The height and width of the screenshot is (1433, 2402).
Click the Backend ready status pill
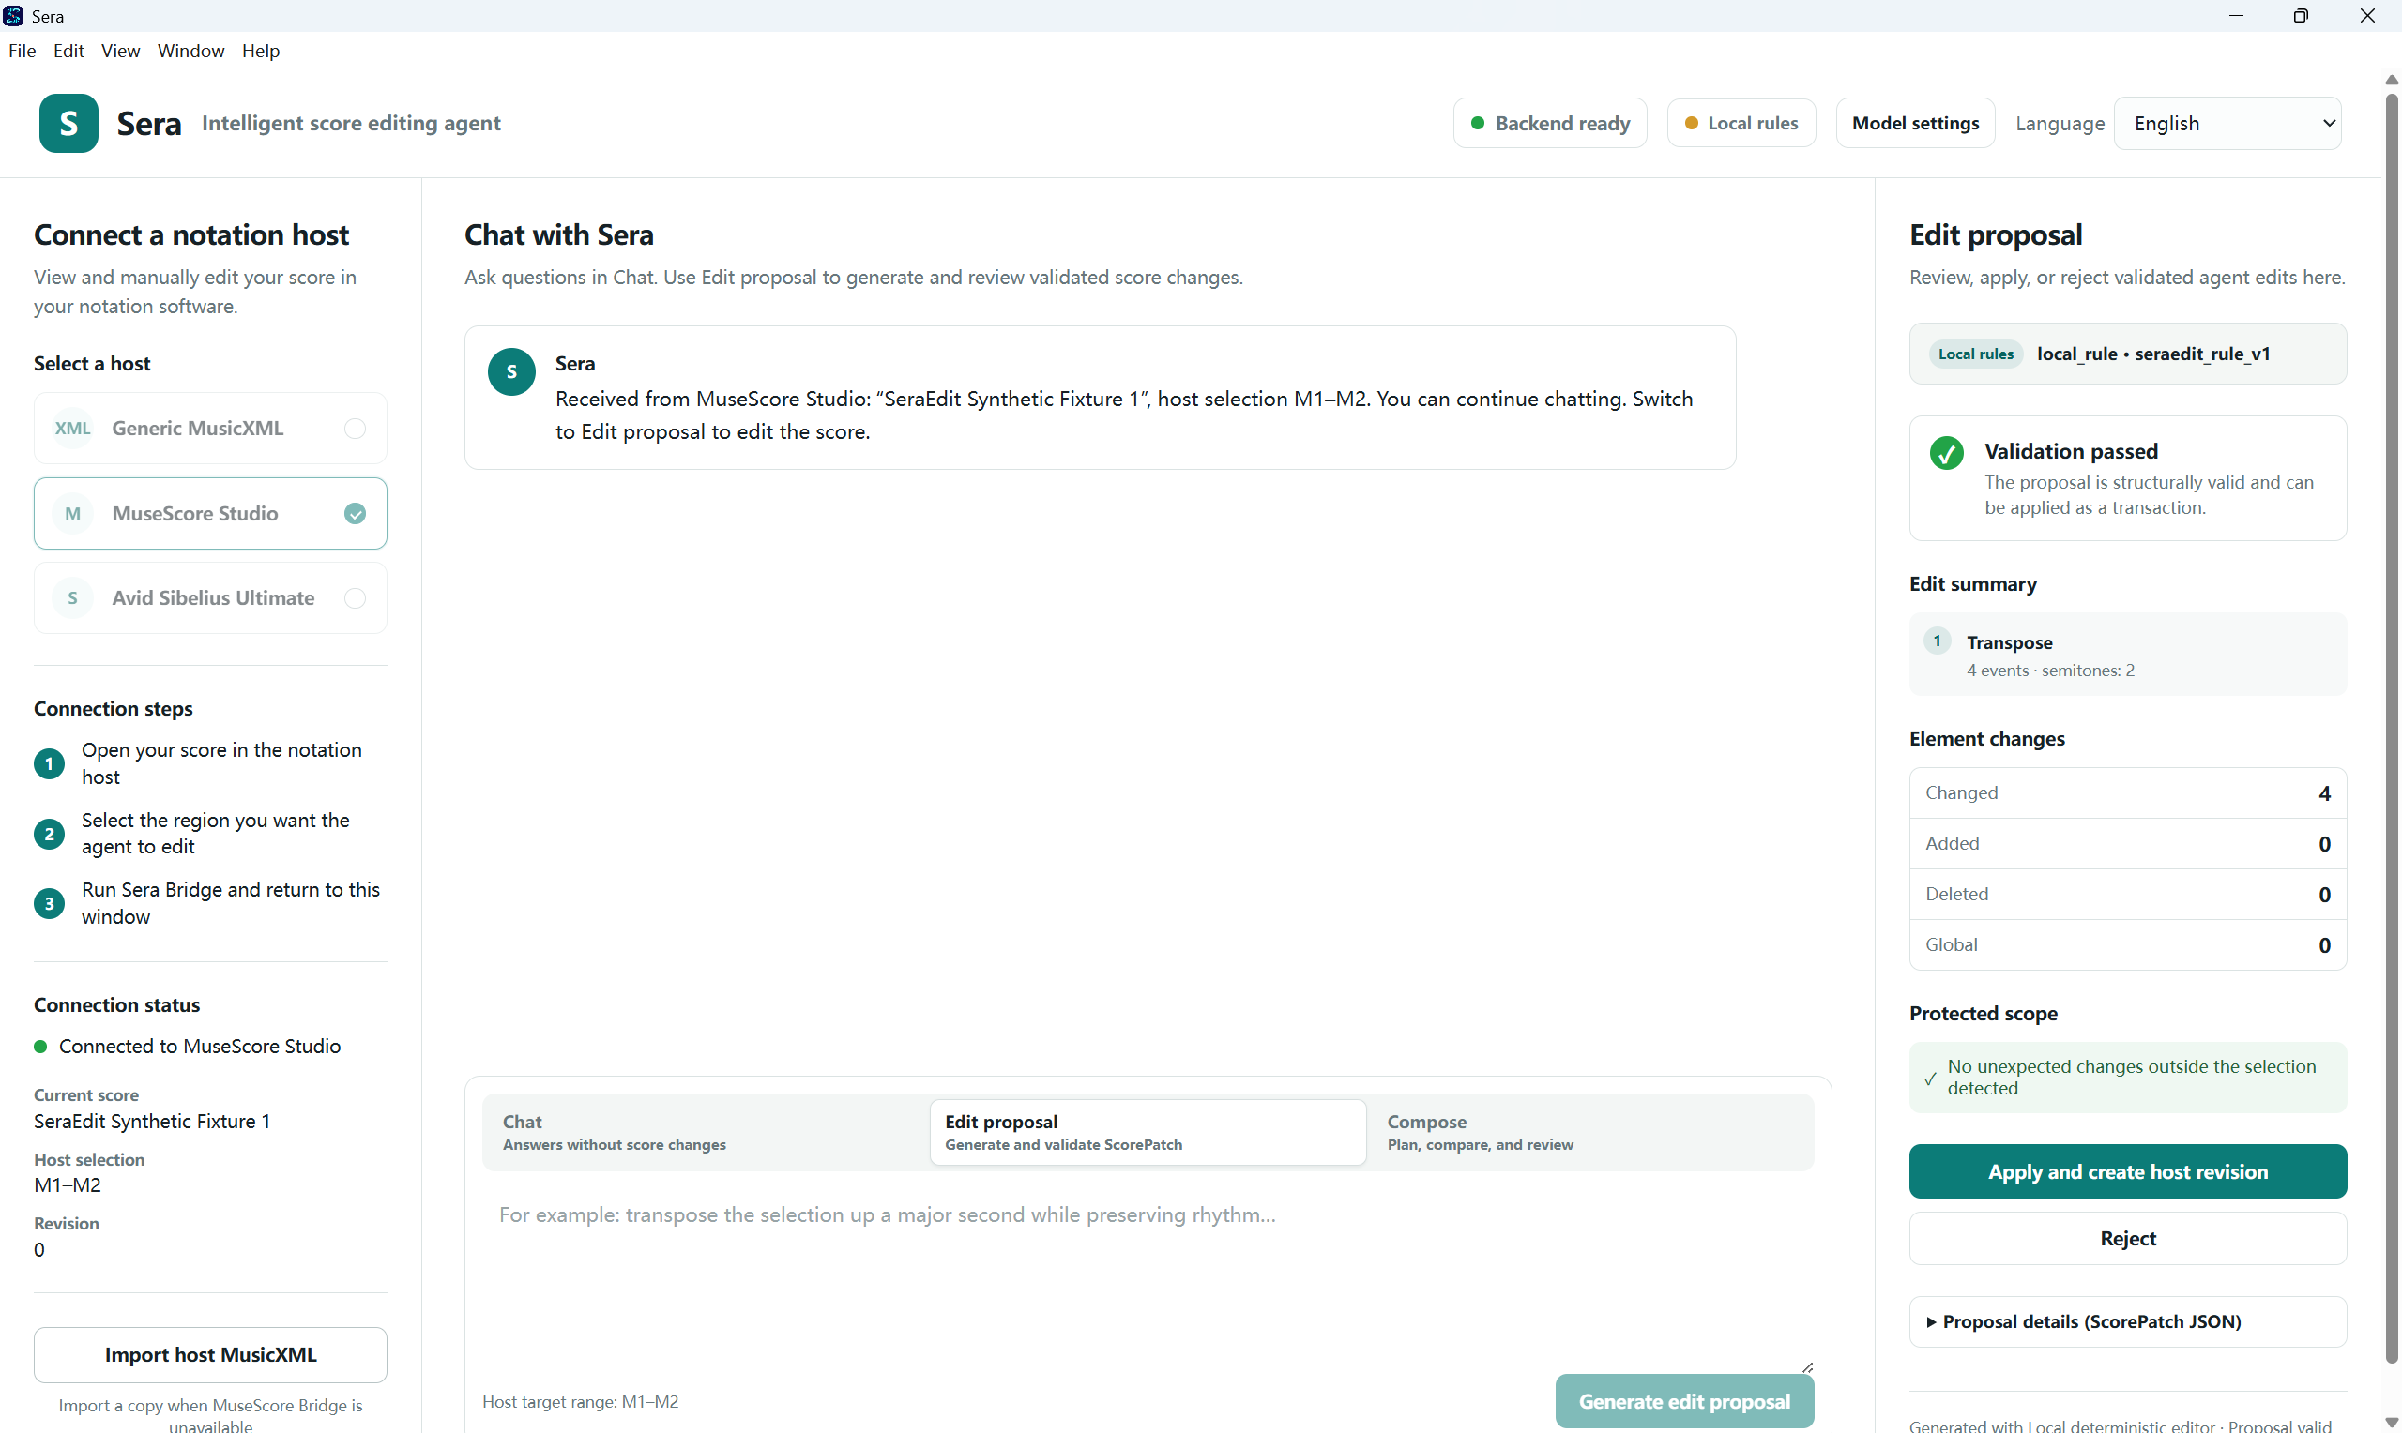coord(1550,124)
